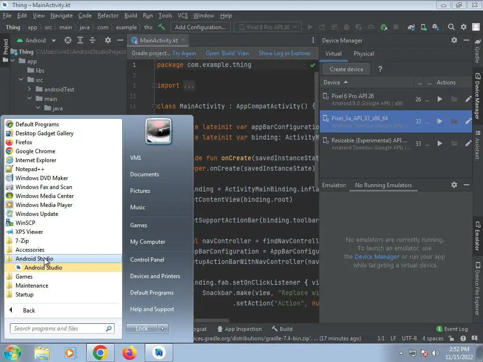Screen dimensions: 483x362
Task: Select the MainActivity.kt editor tab
Action: click(x=158, y=41)
